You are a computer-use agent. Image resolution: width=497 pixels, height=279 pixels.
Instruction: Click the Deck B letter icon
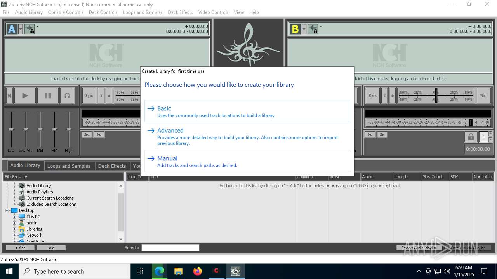point(295,29)
